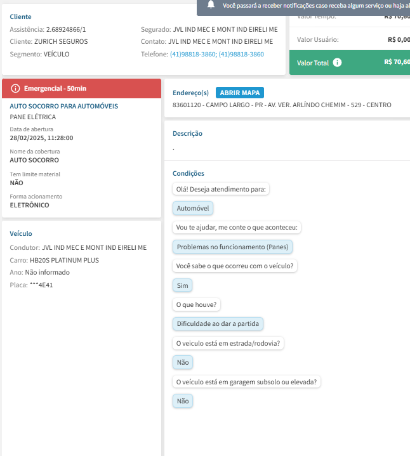
Task: Click the notification bell icon
Action: [x=211, y=5]
